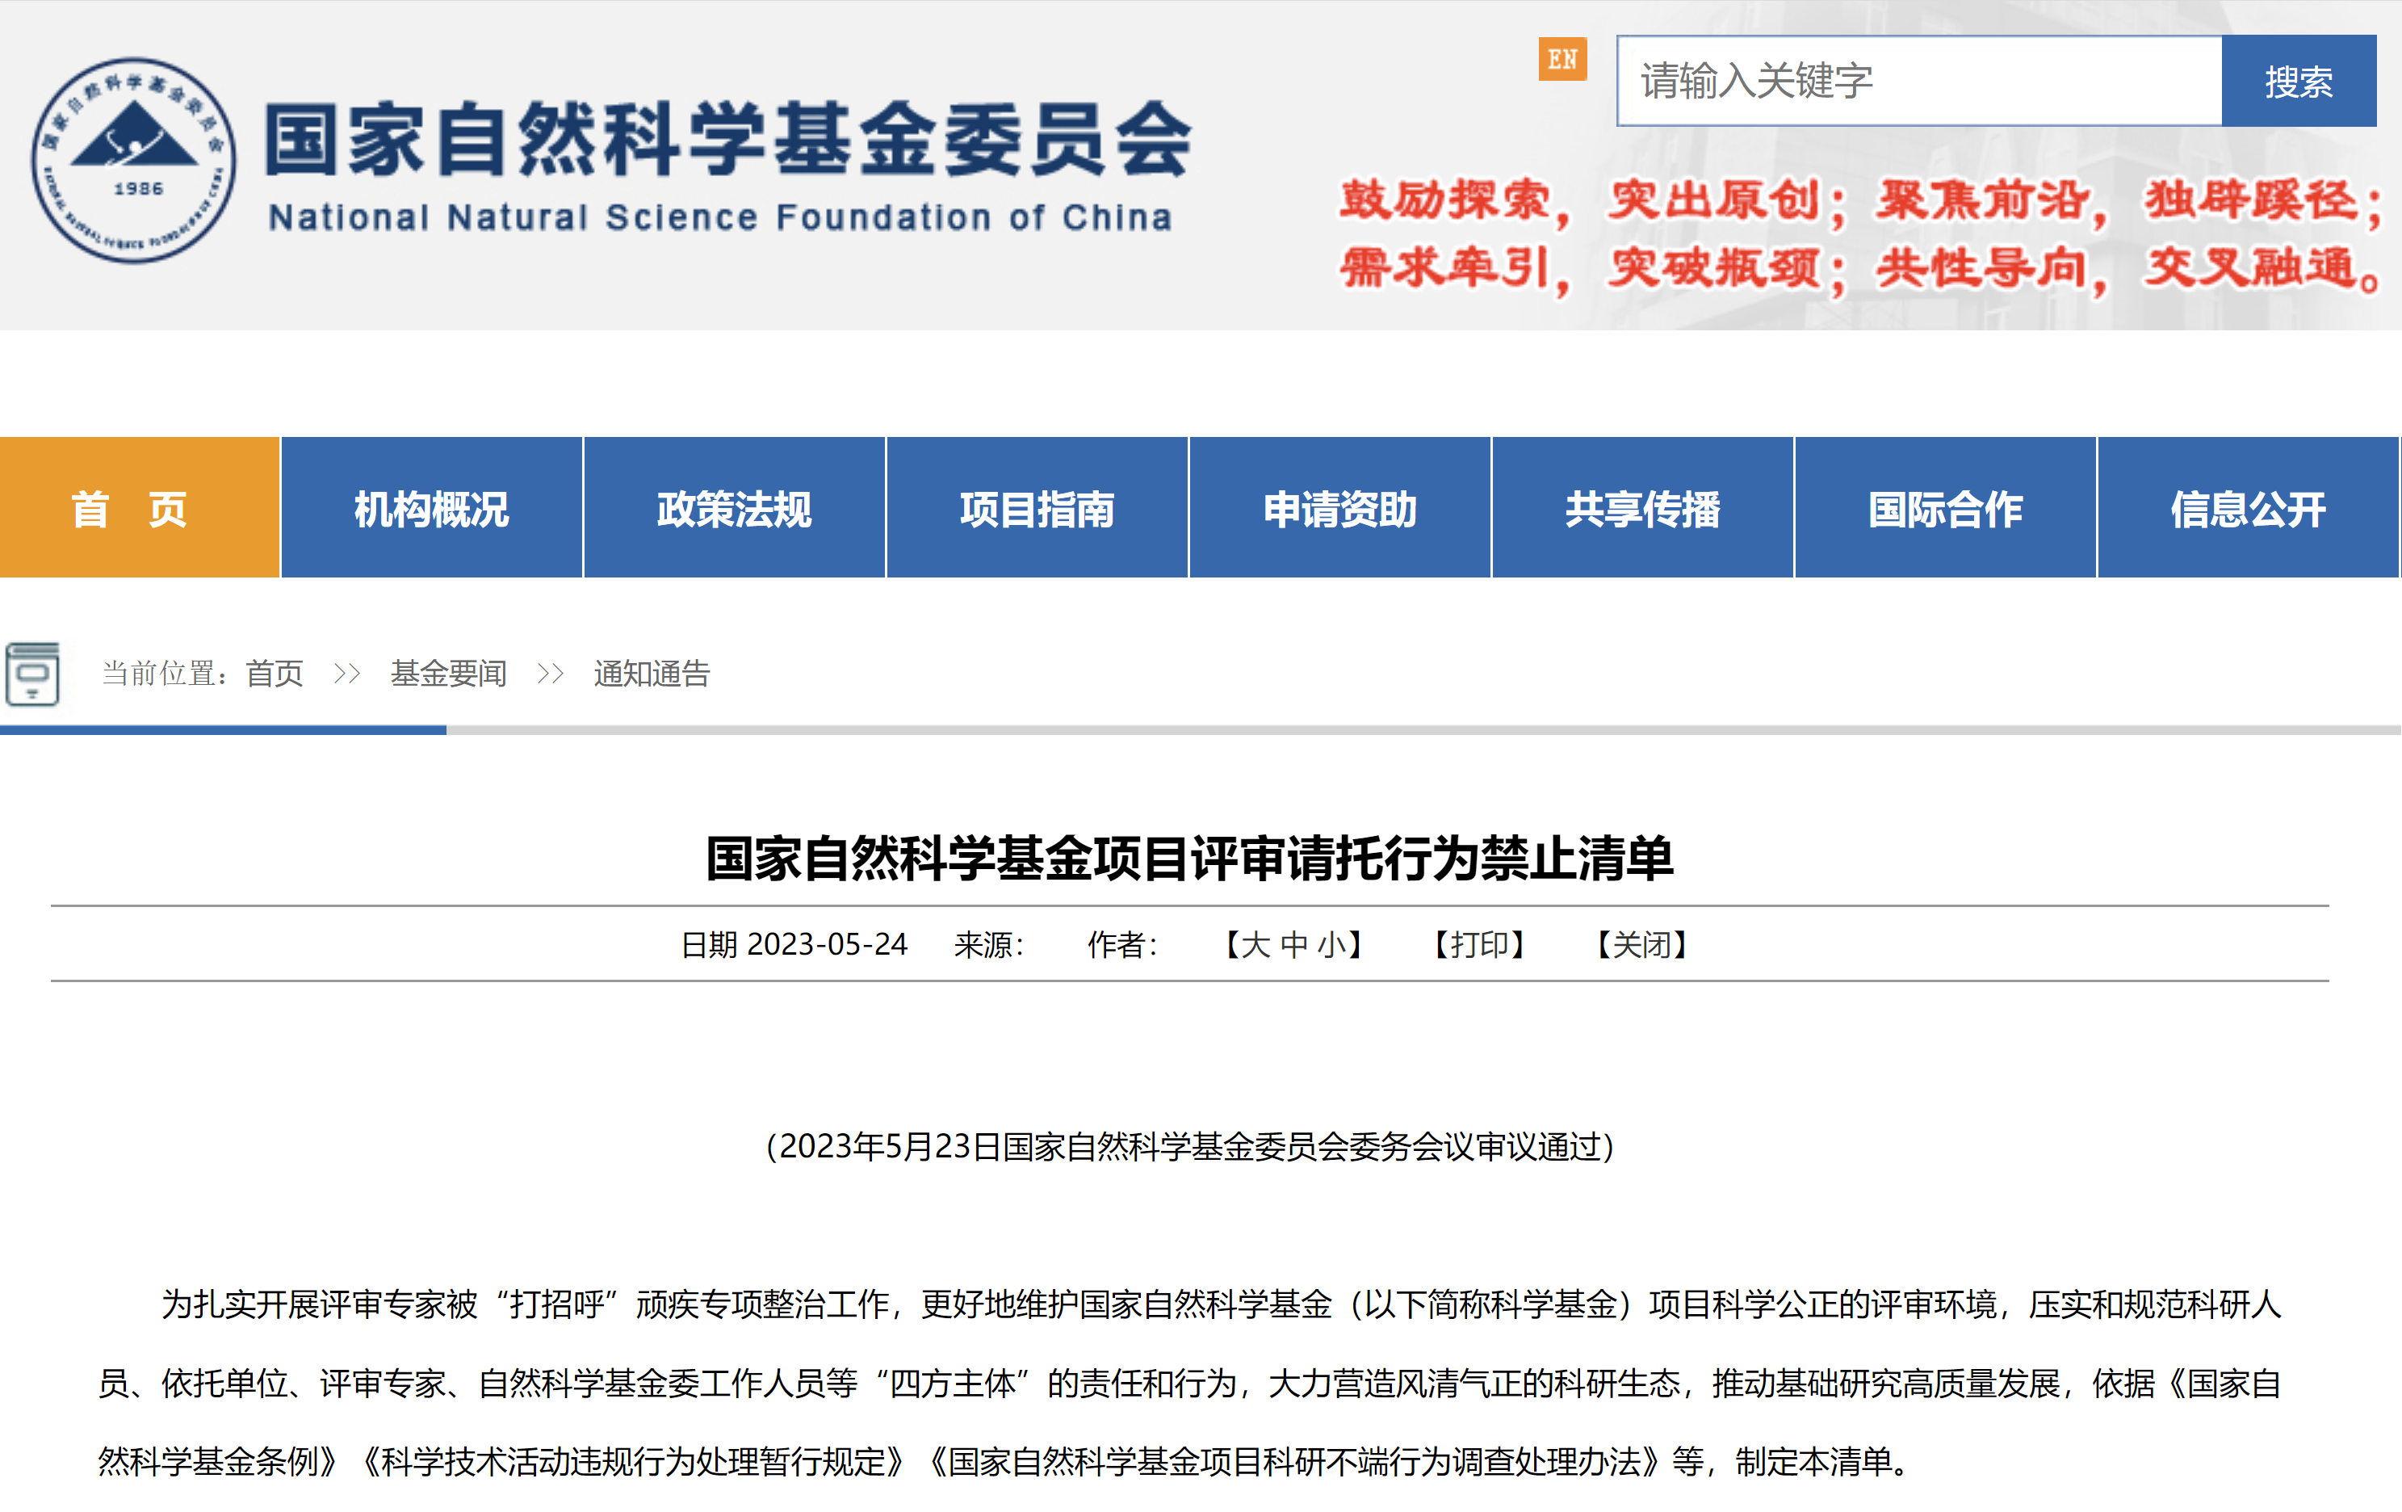Click the 作者: label
2402x1512 pixels.
click(x=1122, y=944)
